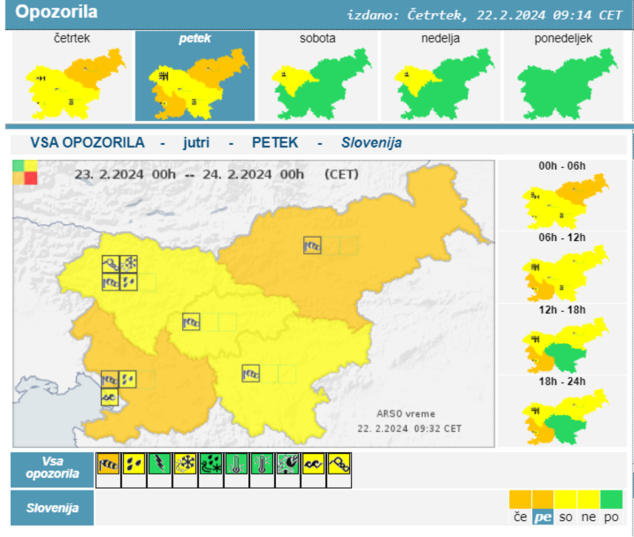Click the Slovenija region button
This screenshot has height=537, width=634.
53,508
